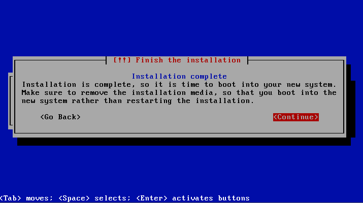Click the line starting 'Make sure to remove'
This screenshot has height=203, width=363.
pos(179,93)
